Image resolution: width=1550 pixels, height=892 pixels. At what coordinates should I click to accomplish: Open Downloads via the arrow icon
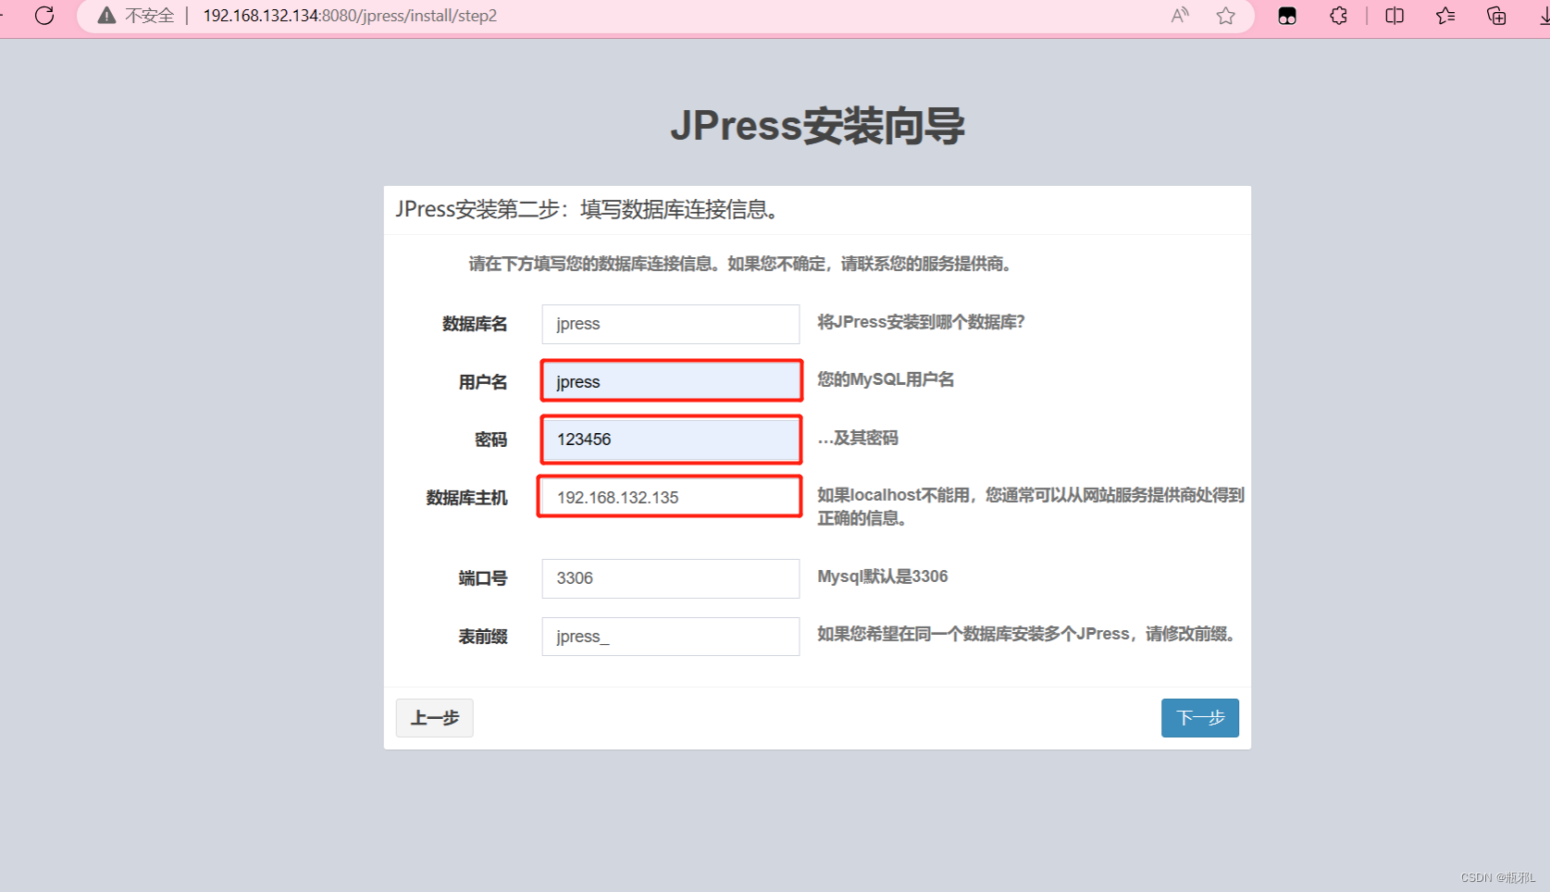point(1544,16)
